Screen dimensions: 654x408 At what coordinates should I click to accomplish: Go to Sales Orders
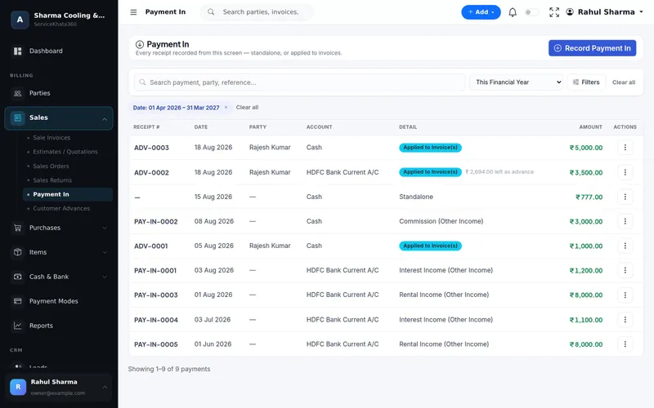[51, 166]
